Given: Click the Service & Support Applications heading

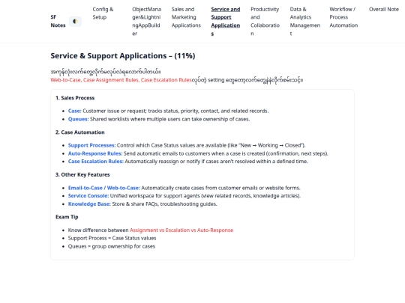Looking at the screenshot, I should pyautogui.click(x=123, y=55).
